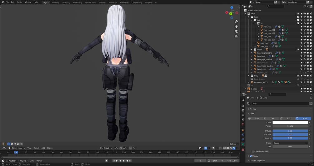Screen dimensions: 314x166
Task: Click the light Color swatch
Action: click(x=290, y=122)
